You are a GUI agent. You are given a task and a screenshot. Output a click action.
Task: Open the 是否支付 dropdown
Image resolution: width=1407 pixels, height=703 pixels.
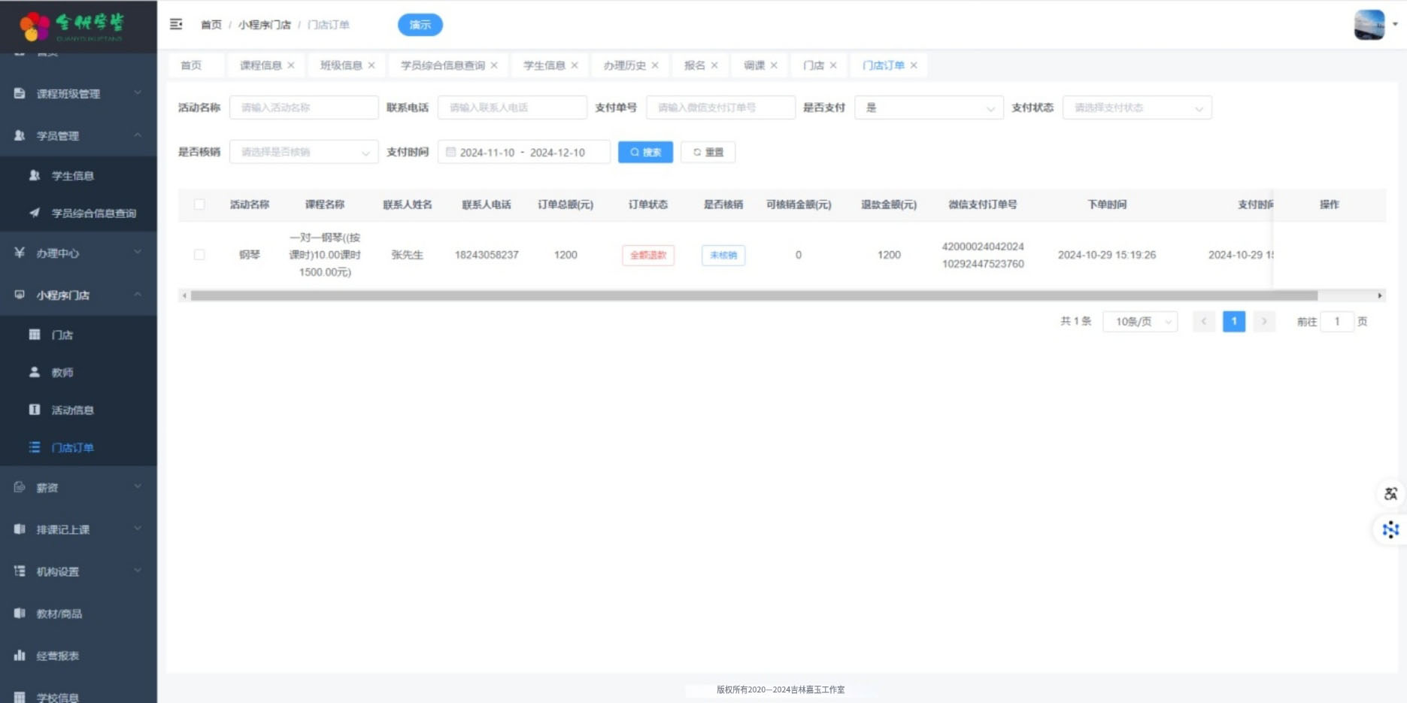928,108
